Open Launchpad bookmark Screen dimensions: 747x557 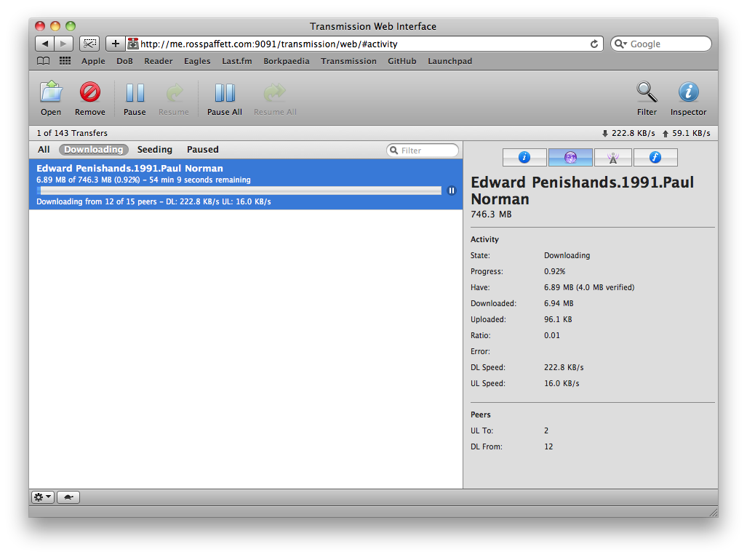pos(450,61)
